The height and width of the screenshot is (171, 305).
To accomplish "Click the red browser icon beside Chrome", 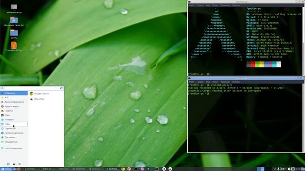I will [x=129, y=169].
